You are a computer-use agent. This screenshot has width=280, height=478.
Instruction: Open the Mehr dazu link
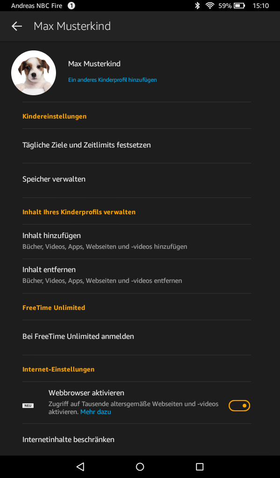point(96,412)
